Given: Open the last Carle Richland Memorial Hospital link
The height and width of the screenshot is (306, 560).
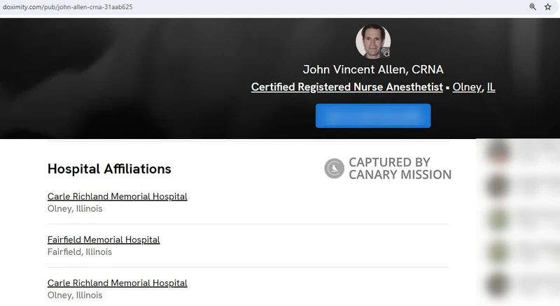Looking at the screenshot, I should point(117,283).
